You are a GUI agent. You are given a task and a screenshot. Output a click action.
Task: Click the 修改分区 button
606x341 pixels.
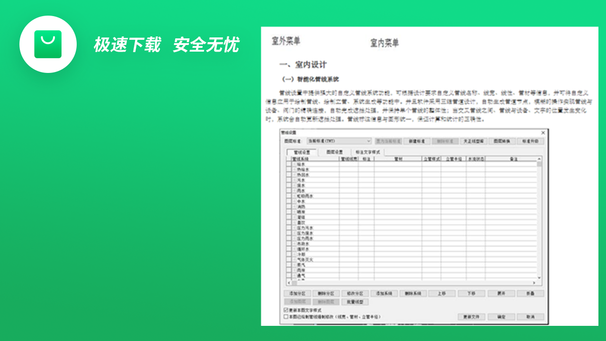[355, 293]
